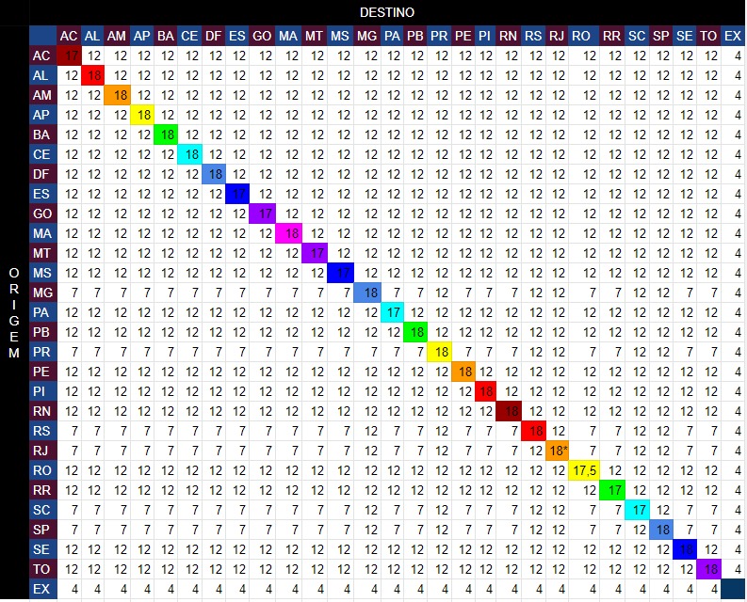Click the green 17 cell in RR row

[612, 490]
